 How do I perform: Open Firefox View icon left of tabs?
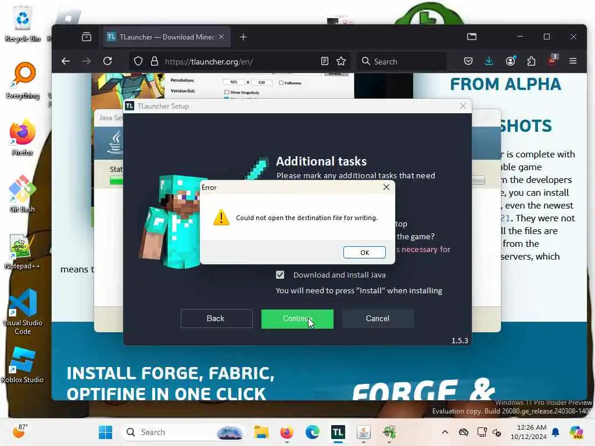tap(87, 37)
